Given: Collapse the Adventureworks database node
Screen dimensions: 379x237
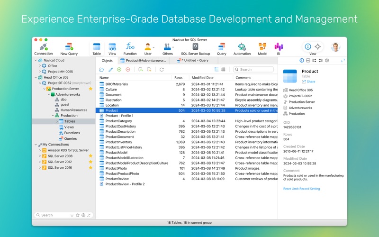Looking at the screenshot, I should point(49,94).
